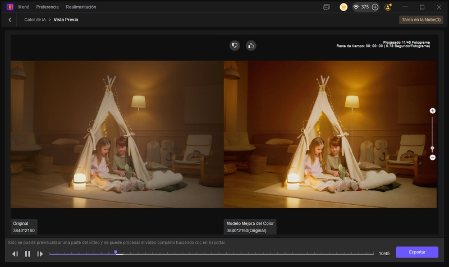
Task: Pause the video preview playback
Action: point(28,254)
